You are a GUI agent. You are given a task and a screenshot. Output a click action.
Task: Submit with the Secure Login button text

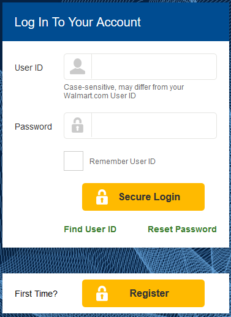[x=150, y=197]
